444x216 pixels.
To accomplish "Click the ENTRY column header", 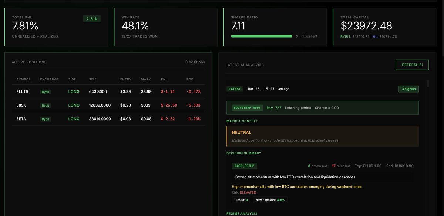I will pos(126,79).
